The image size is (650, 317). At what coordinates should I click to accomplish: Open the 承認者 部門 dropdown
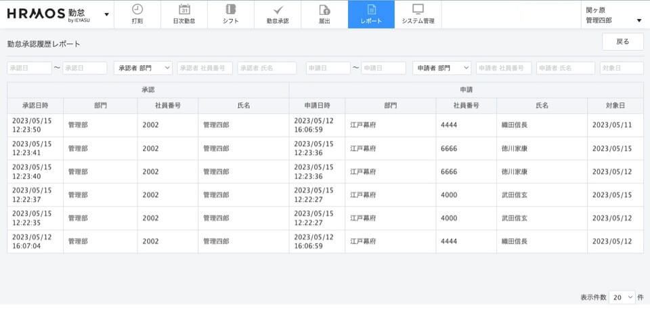pos(142,68)
